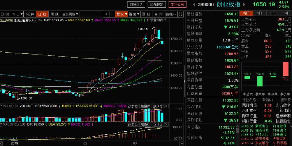Viewport: 292px width, 146px height.
Task: Collapse side panel using arrow handle at chart edge
Action: coord(185,81)
